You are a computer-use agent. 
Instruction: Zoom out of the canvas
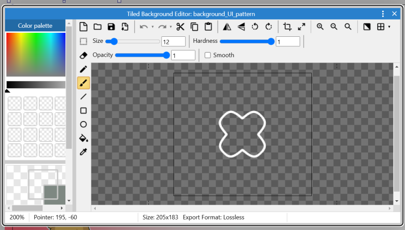pos(334,27)
